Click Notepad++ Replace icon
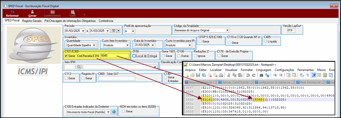This screenshot has width=341, height=118. [267, 75]
